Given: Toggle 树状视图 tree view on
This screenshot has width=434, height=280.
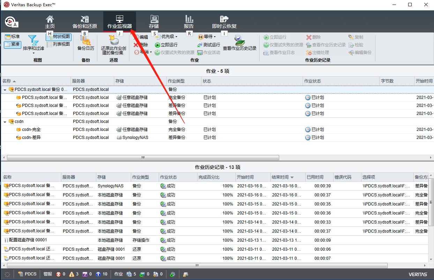Looking at the screenshot, I should pyautogui.click(x=58, y=37).
